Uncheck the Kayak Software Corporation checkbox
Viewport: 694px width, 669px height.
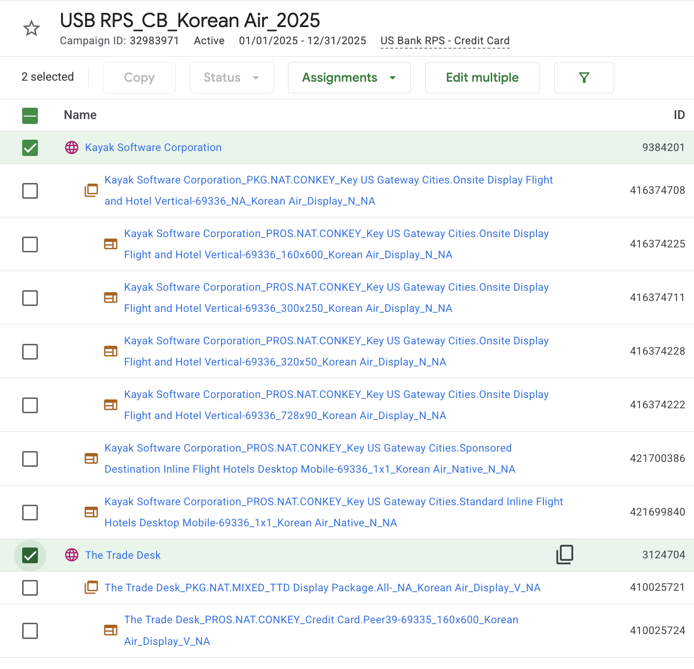tap(30, 148)
